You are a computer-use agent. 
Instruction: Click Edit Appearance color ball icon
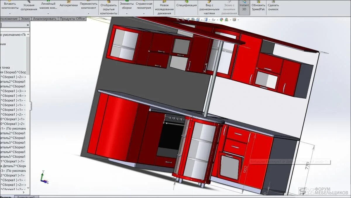point(221,20)
